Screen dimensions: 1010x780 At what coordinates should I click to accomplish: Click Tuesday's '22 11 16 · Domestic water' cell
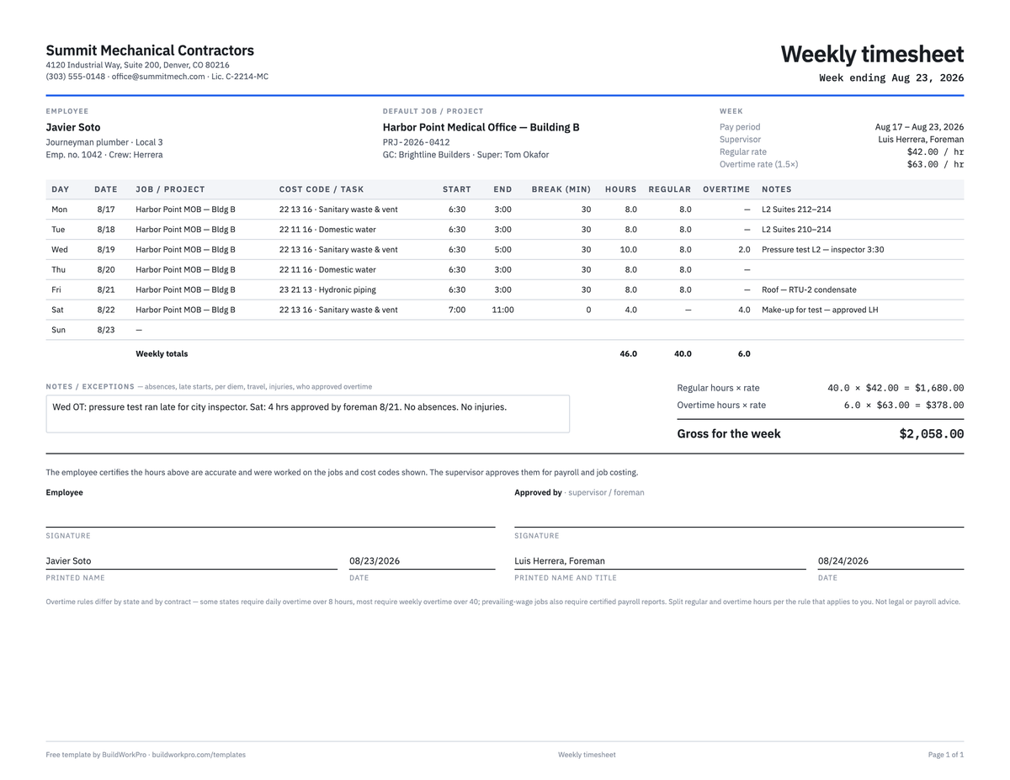pos(327,230)
